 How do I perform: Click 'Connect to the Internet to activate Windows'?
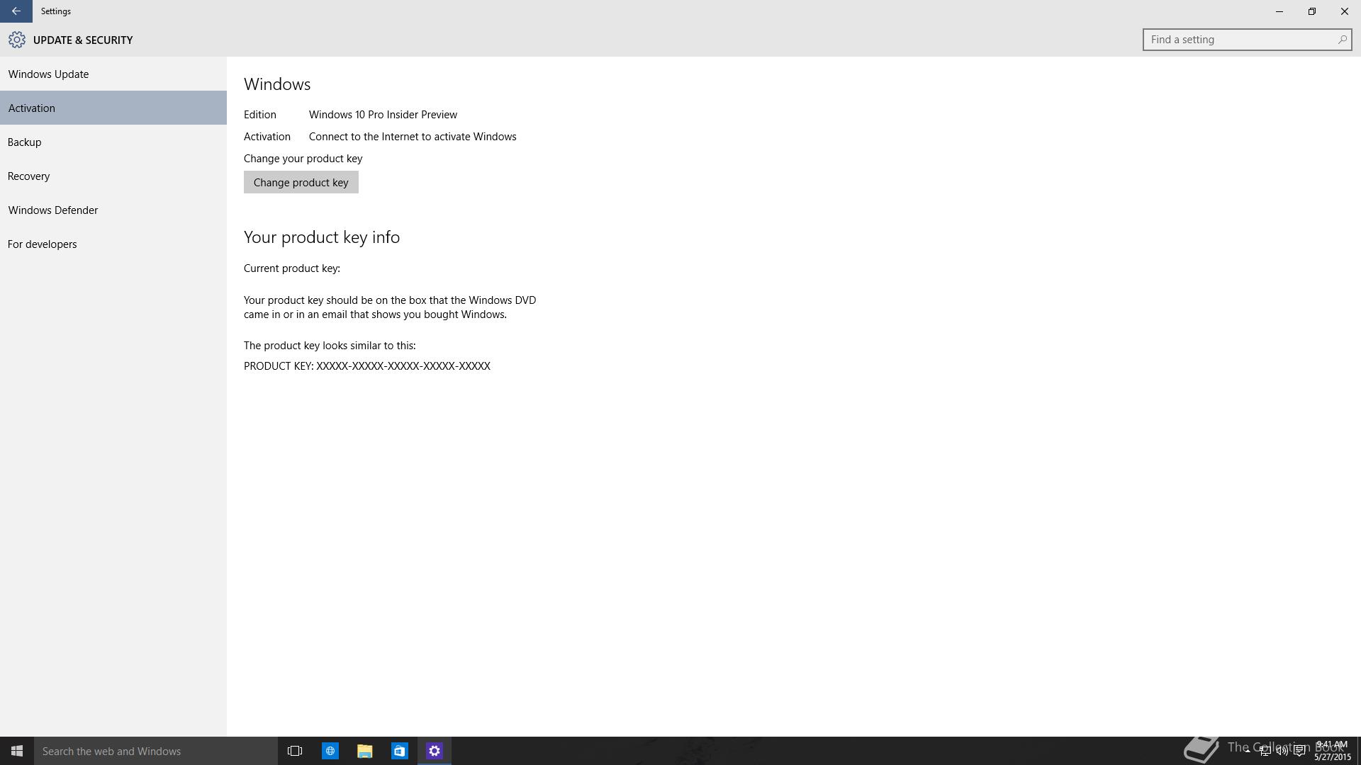(x=413, y=136)
